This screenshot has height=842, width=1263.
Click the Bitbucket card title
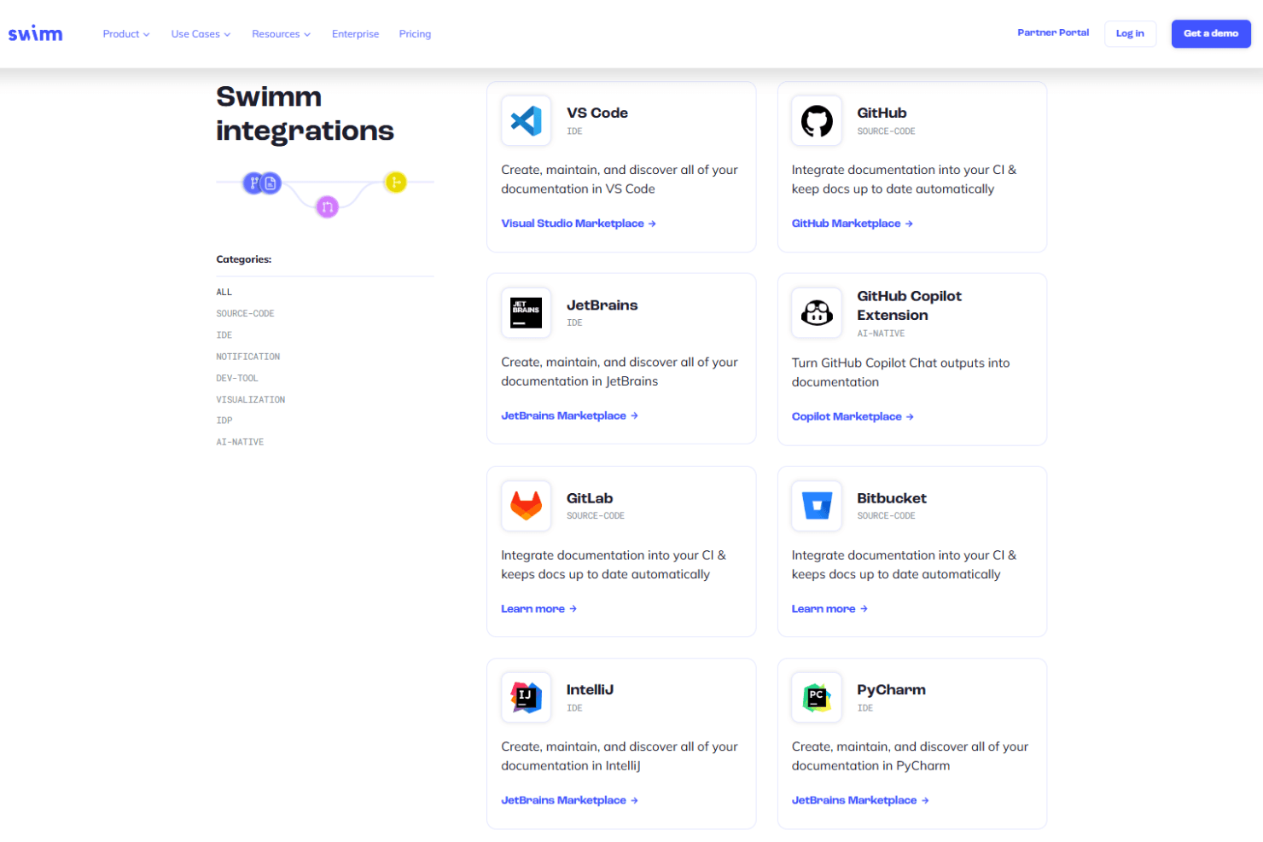click(x=892, y=498)
